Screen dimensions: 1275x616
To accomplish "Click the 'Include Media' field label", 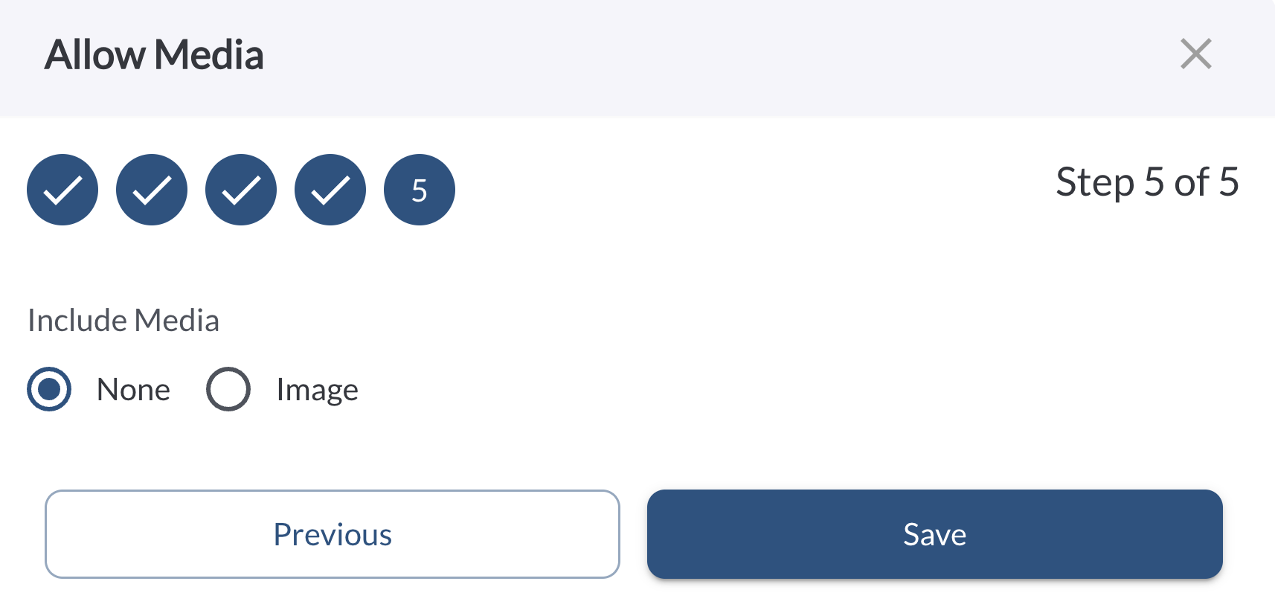I will (x=123, y=321).
